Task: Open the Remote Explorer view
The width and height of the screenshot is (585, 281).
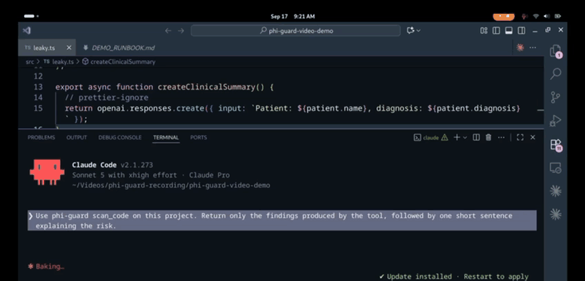Action: point(555,168)
